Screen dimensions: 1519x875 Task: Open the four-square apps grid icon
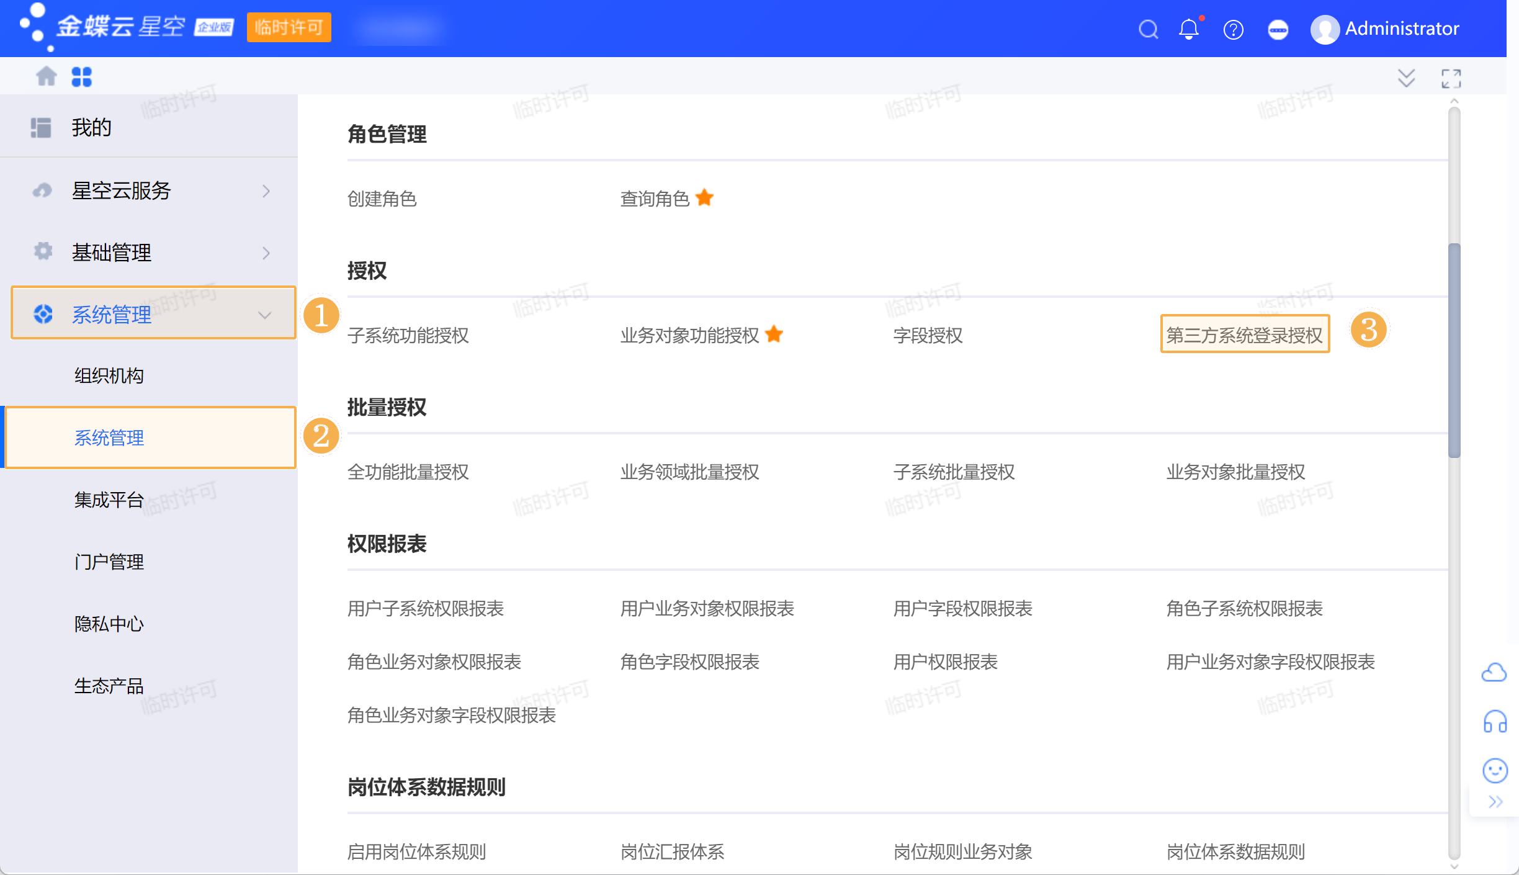(x=81, y=77)
